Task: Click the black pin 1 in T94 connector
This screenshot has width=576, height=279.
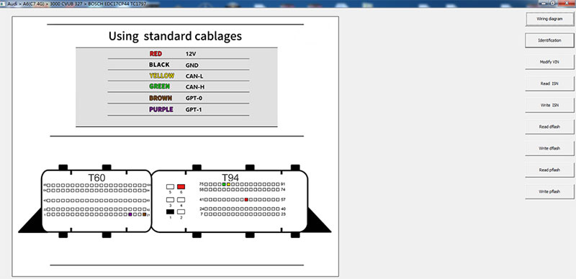Action: pyautogui.click(x=170, y=212)
